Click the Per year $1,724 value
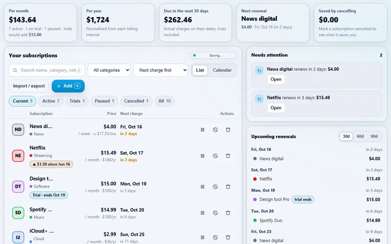The image size is (391, 244). (98, 20)
